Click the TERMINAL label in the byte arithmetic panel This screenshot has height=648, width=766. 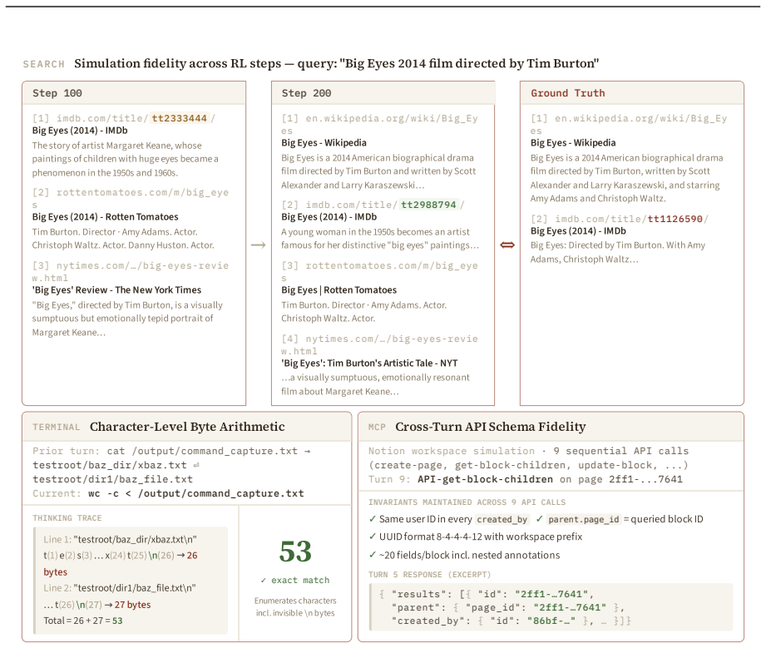click(57, 427)
